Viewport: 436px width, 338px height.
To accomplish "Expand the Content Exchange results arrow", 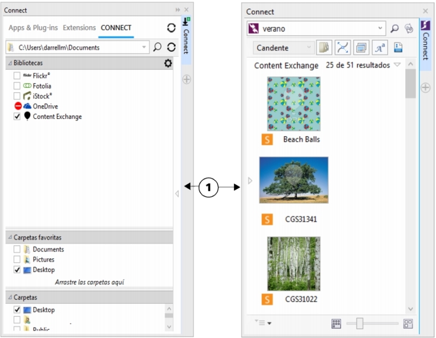I will tap(397, 65).
